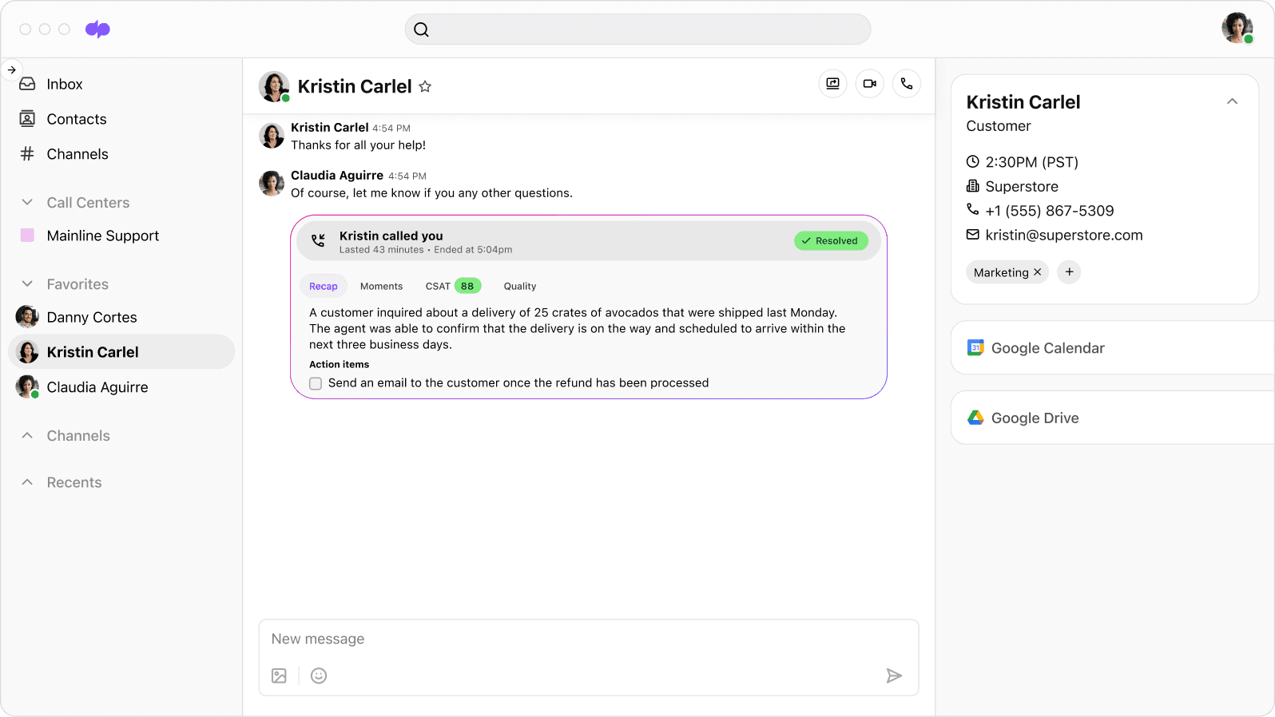Switch to the Moments tab
Viewport: 1275px width, 717px height.
[x=381, y=287]
